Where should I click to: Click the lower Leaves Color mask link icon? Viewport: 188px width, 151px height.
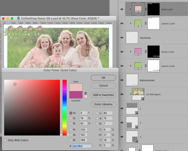[x=146, y=66]
